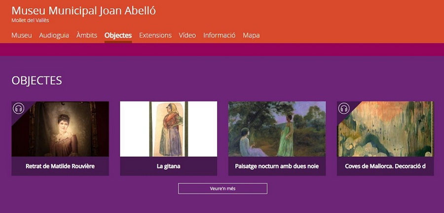Go to the Vídeo section

click(x=187, y=35)
